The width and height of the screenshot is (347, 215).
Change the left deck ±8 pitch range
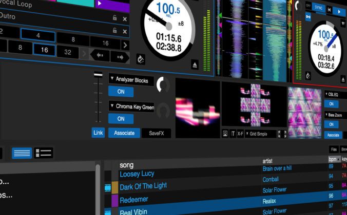click(181, 24)
